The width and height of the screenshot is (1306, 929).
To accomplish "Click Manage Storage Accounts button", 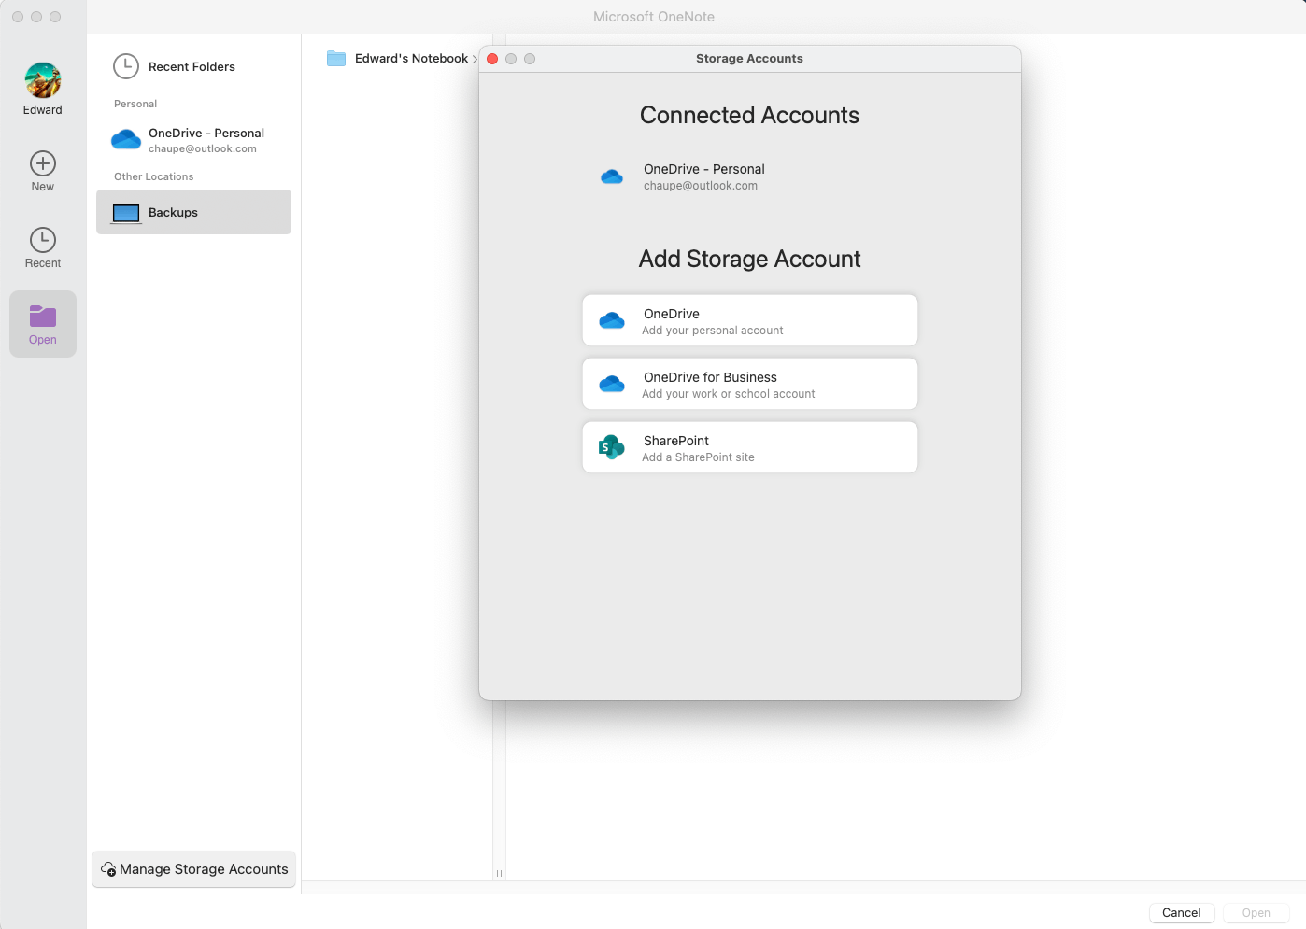I will tap(194, 869).
